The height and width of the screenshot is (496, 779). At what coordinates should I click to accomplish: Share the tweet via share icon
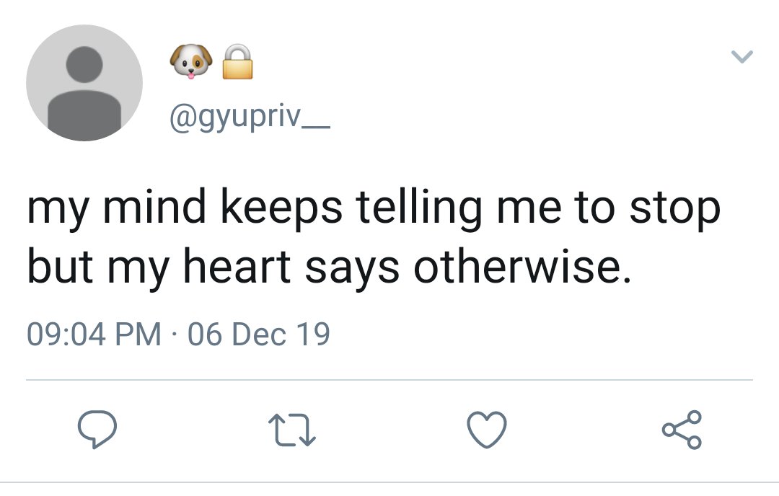(x=682, y=430)
